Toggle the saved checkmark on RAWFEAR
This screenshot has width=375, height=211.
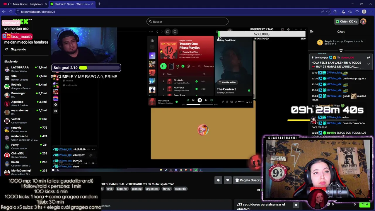tap(197, 89)
